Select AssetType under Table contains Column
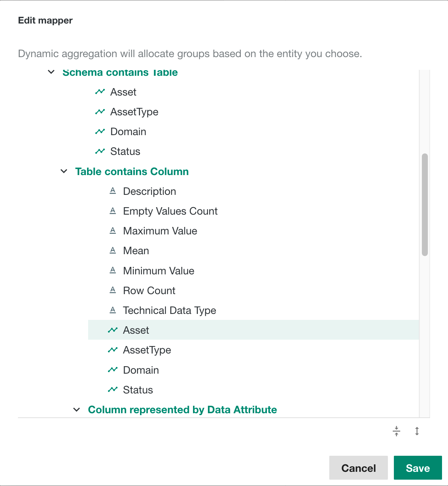Viewport: 448px width, 486px height. [147, 350]
